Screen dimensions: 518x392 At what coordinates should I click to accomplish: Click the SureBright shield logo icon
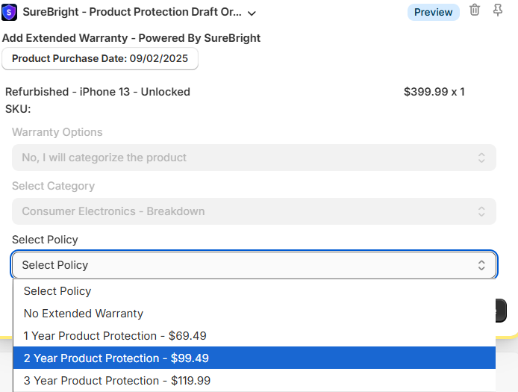[10, 12]
